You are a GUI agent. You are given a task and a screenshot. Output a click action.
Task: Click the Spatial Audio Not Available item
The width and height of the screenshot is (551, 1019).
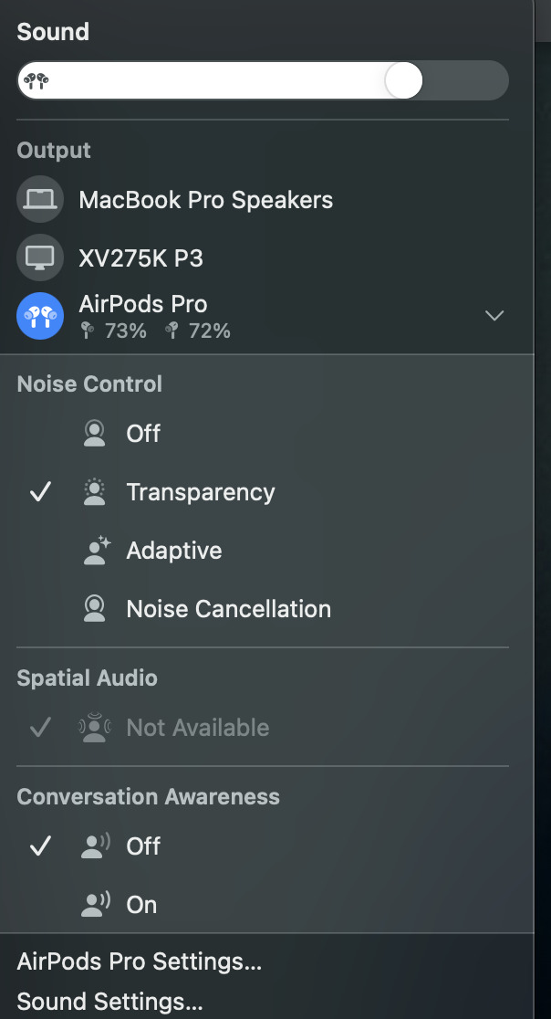tap(197, 728)
